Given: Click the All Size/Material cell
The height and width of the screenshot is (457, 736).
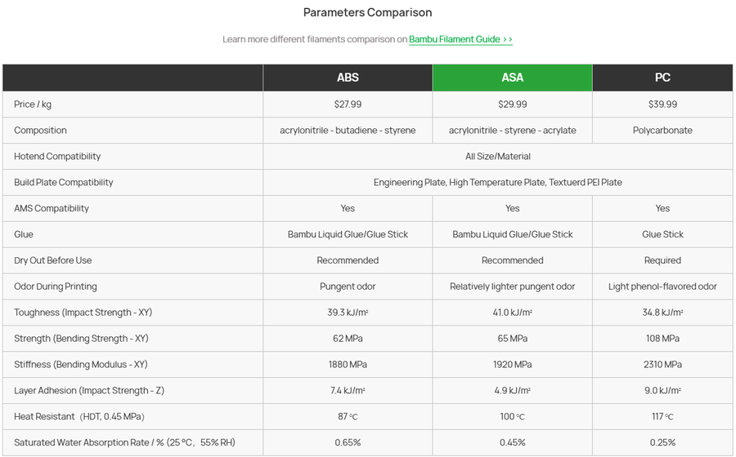Looking at the screenshot, I should pos(498,157).
